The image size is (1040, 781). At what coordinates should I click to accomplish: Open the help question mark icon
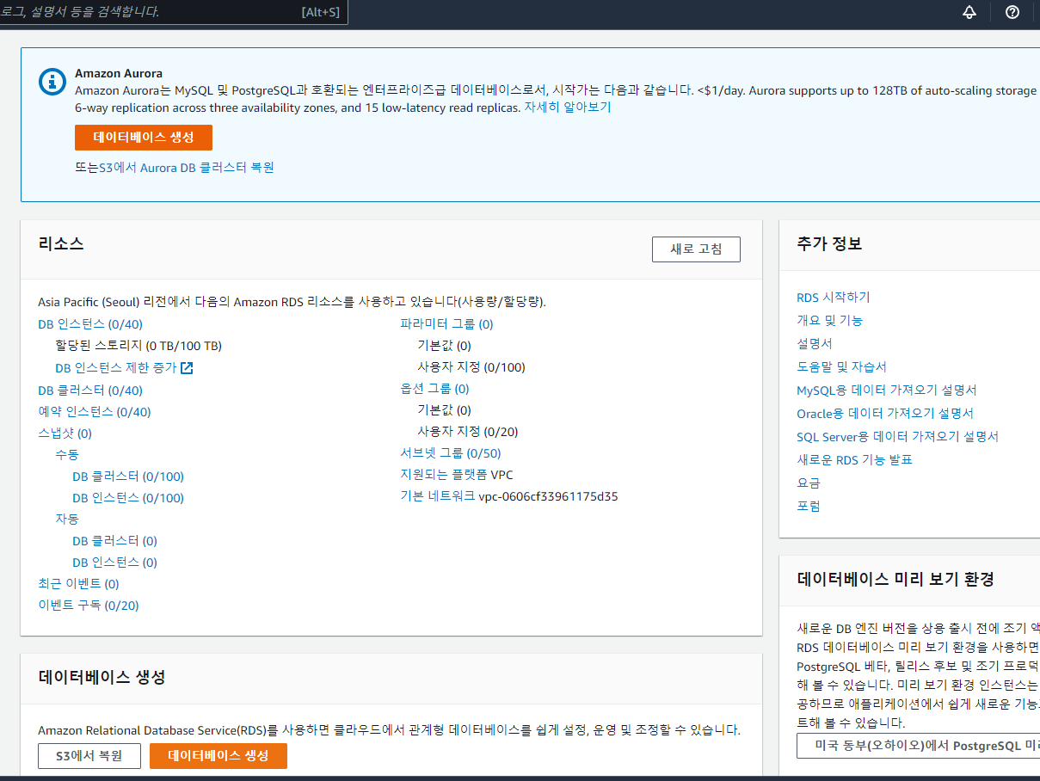(1012, 12)
